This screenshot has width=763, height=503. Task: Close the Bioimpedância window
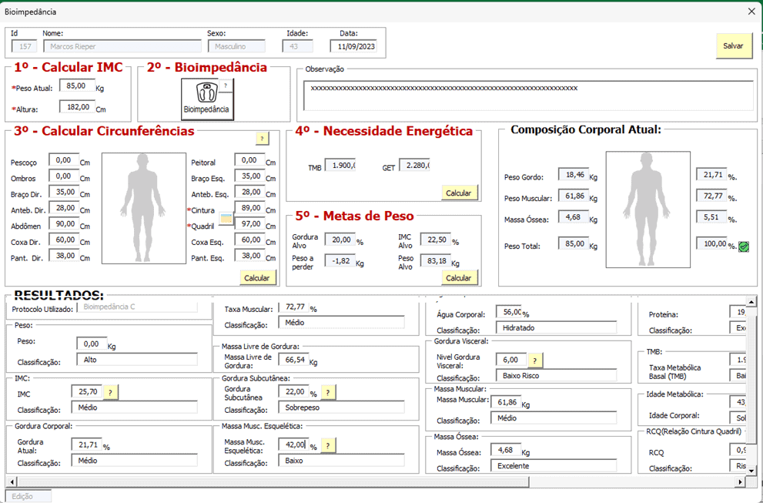tap(751, 12)
